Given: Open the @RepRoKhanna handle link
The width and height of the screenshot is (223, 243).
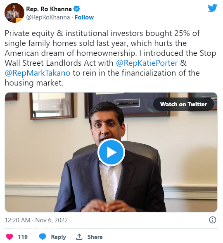Looking at the screenshot, I should coord(48,17).
